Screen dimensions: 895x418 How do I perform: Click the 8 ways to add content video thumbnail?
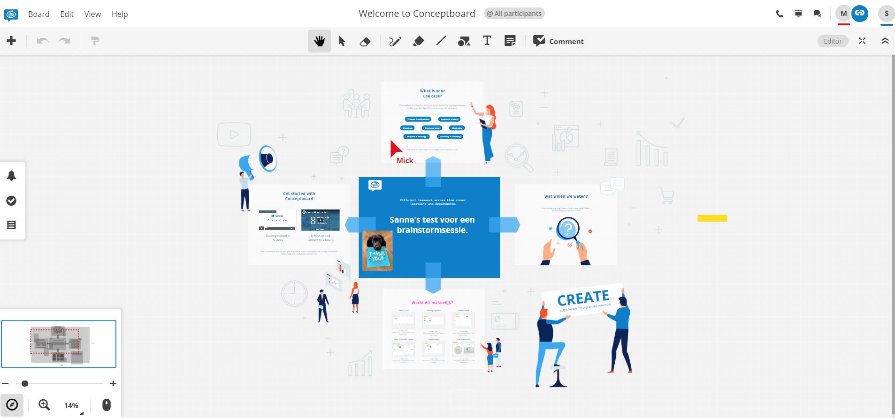click(x=321, y=220)
